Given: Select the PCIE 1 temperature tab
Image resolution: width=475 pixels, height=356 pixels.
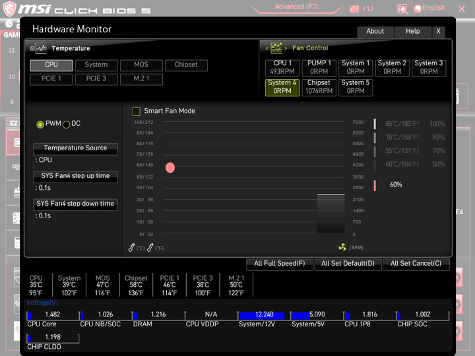Looking at the screenshot, I should (x=51, y=78).
